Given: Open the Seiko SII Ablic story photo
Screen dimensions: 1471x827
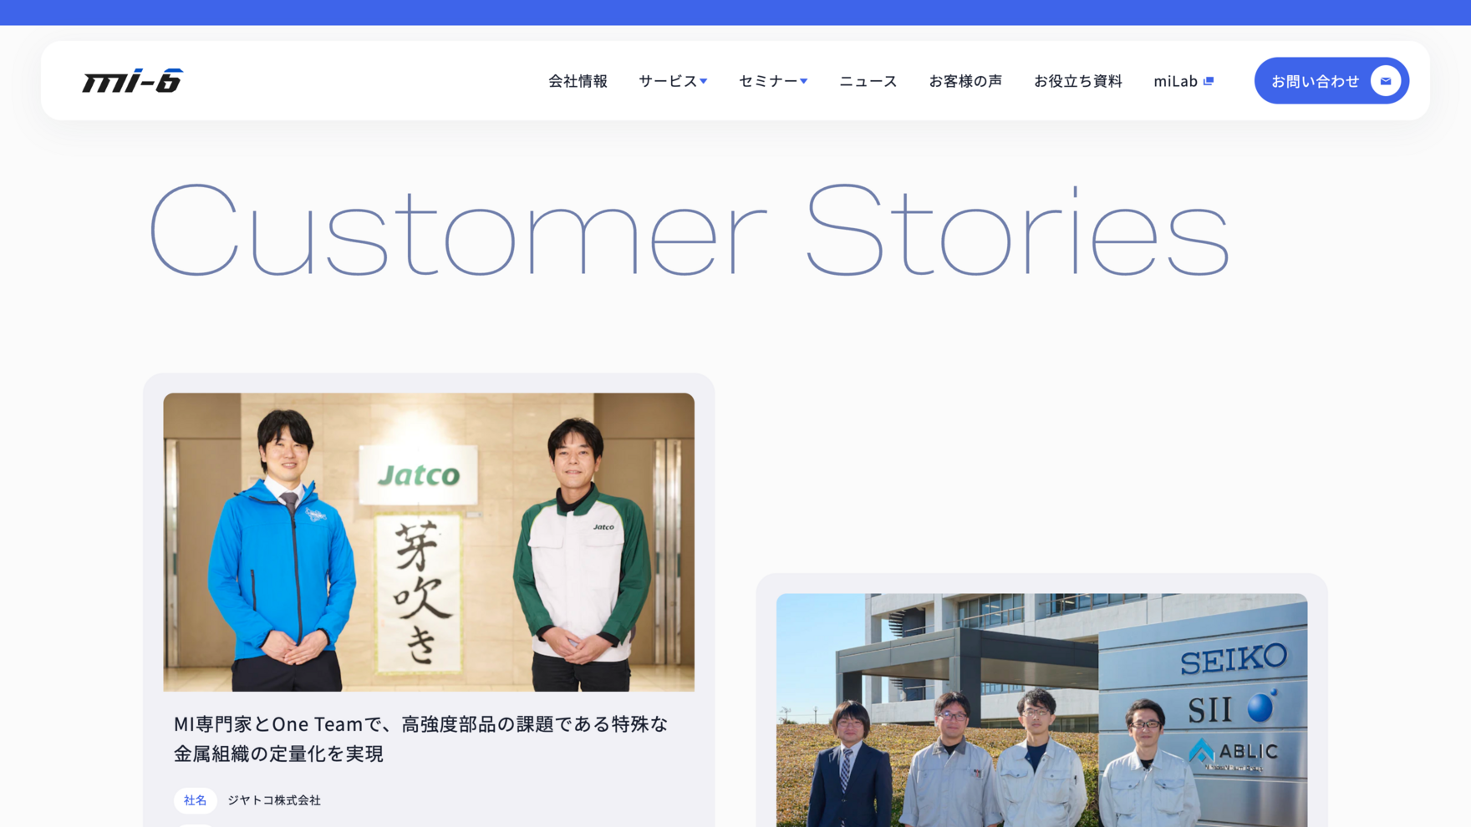Looking at the screenshot, I should [1041, 710].
